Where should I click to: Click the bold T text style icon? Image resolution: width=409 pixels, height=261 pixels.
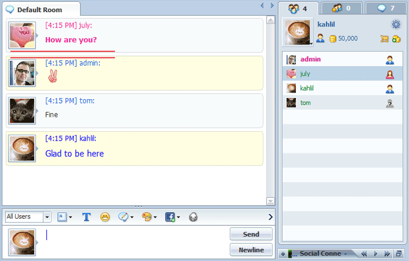pos(86,217)
